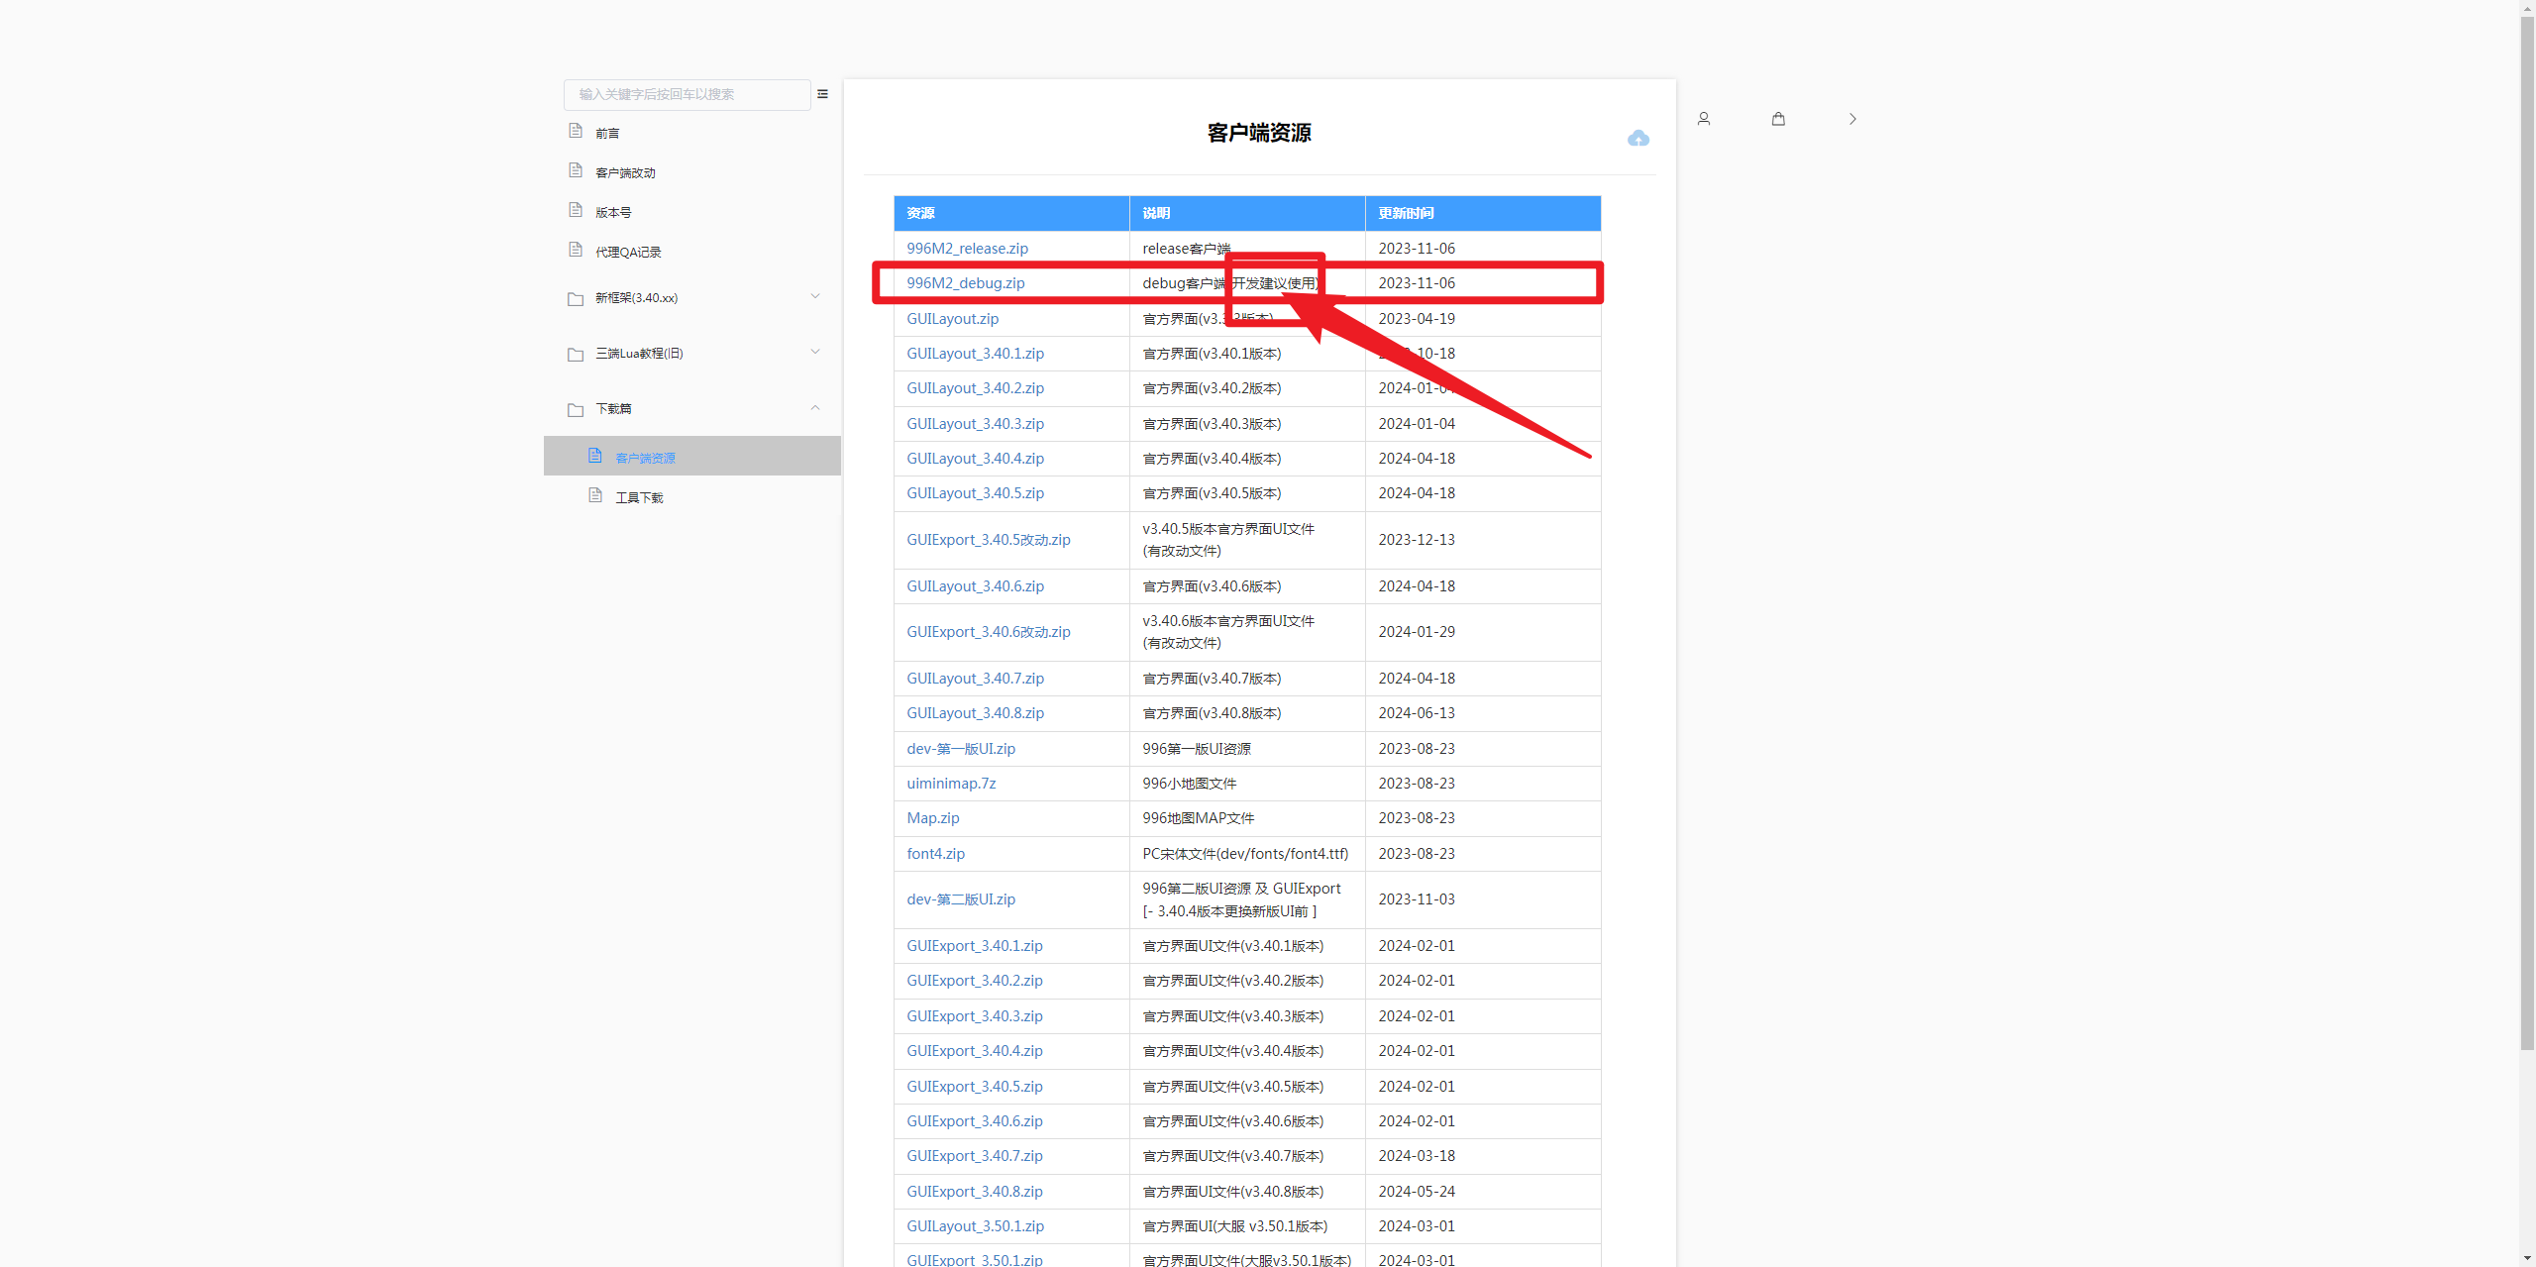Expand the 新框架(3.40.xx) chevron

(815, 296)
